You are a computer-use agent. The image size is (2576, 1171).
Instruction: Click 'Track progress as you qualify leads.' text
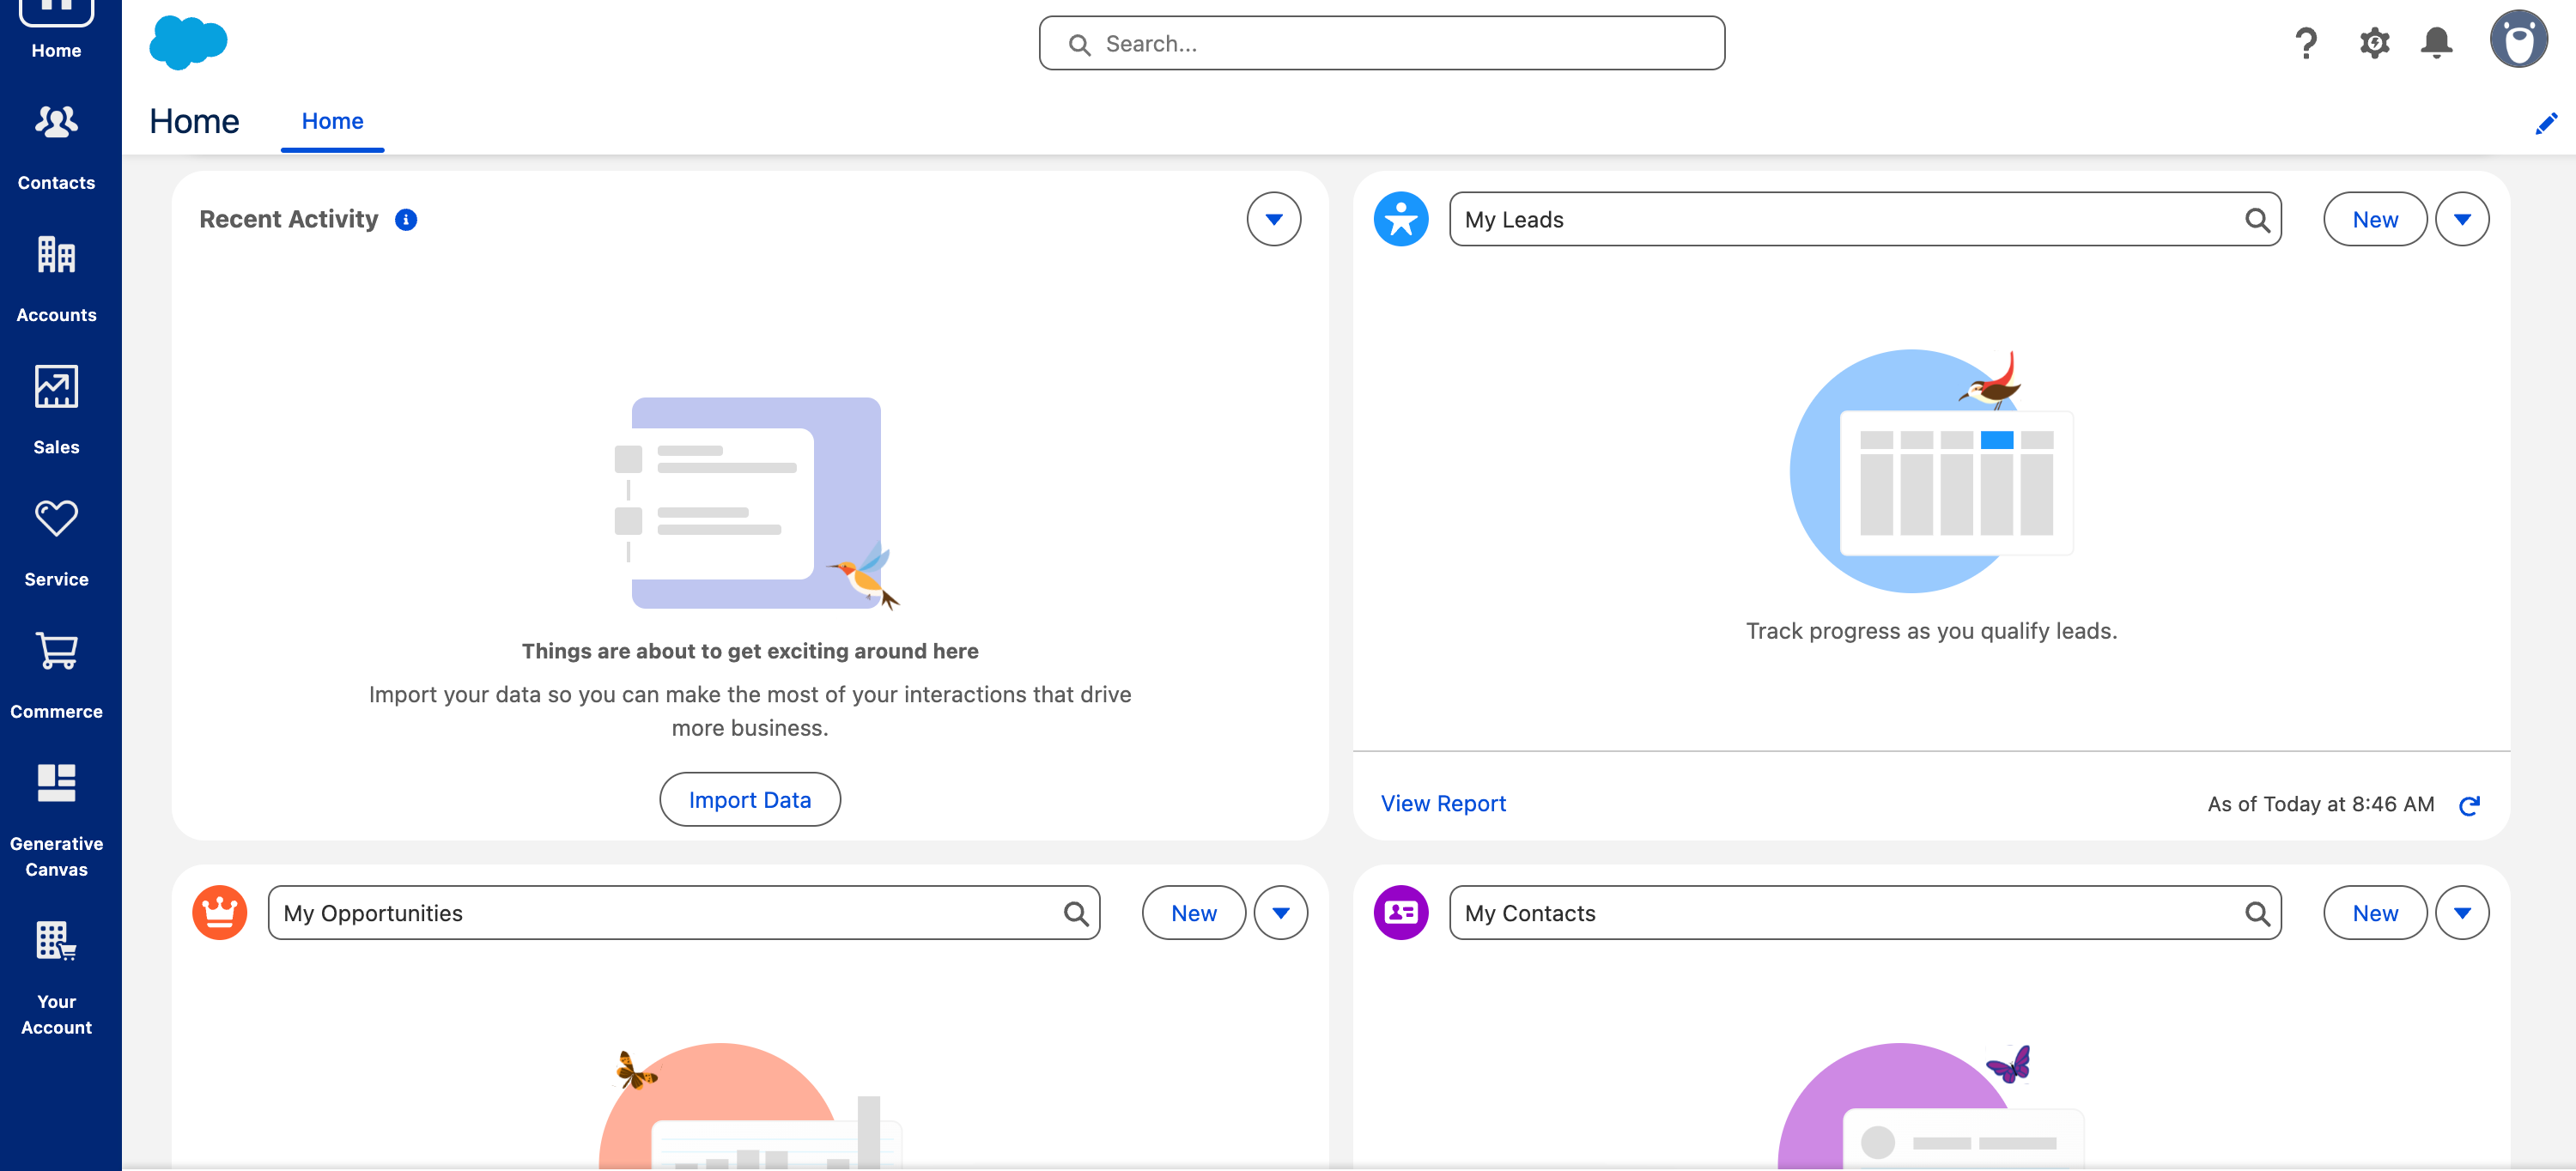click(x=1931, y=631)
